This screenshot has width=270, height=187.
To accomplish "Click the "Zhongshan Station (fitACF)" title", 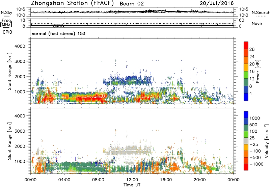I will [72, 3].
